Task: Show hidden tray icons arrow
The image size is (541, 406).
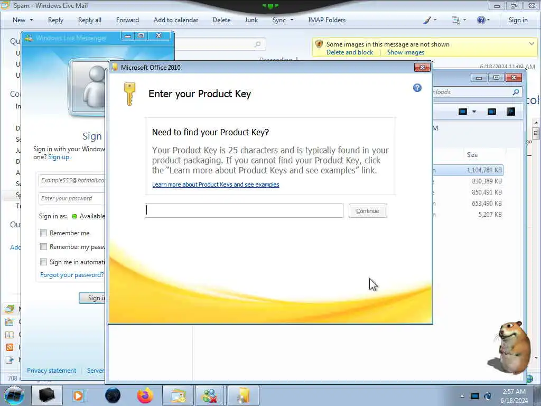Action: pyautogui.click(x=462, y=396)
